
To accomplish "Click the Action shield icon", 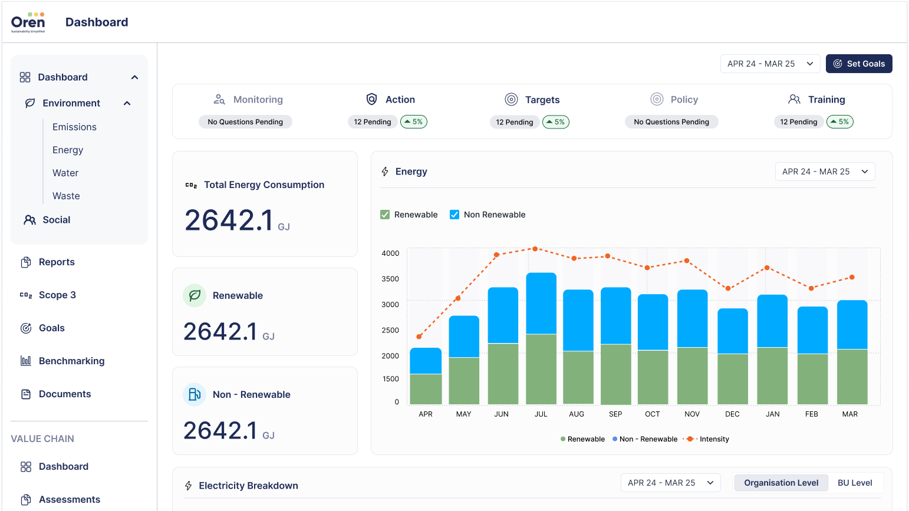I will 371,100.
